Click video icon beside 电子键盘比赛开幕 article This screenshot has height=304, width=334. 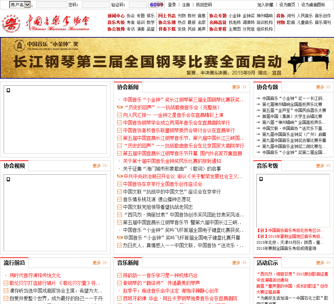(120, 238)
